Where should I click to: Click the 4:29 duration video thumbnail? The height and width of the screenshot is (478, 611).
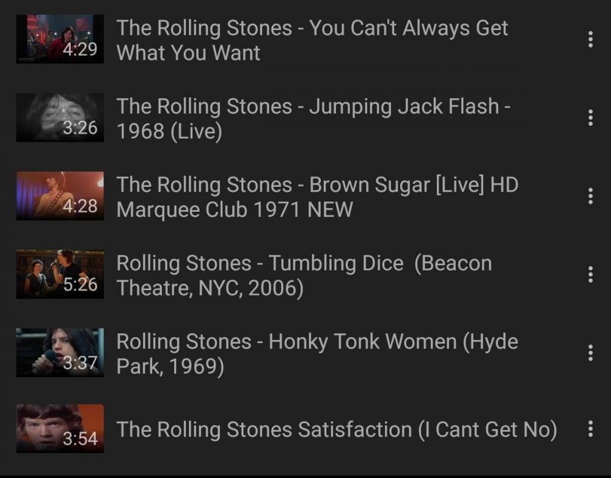click(x=60, y=39)
